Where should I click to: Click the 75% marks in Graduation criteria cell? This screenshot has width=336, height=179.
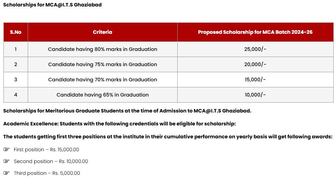[x=103, y=64]
